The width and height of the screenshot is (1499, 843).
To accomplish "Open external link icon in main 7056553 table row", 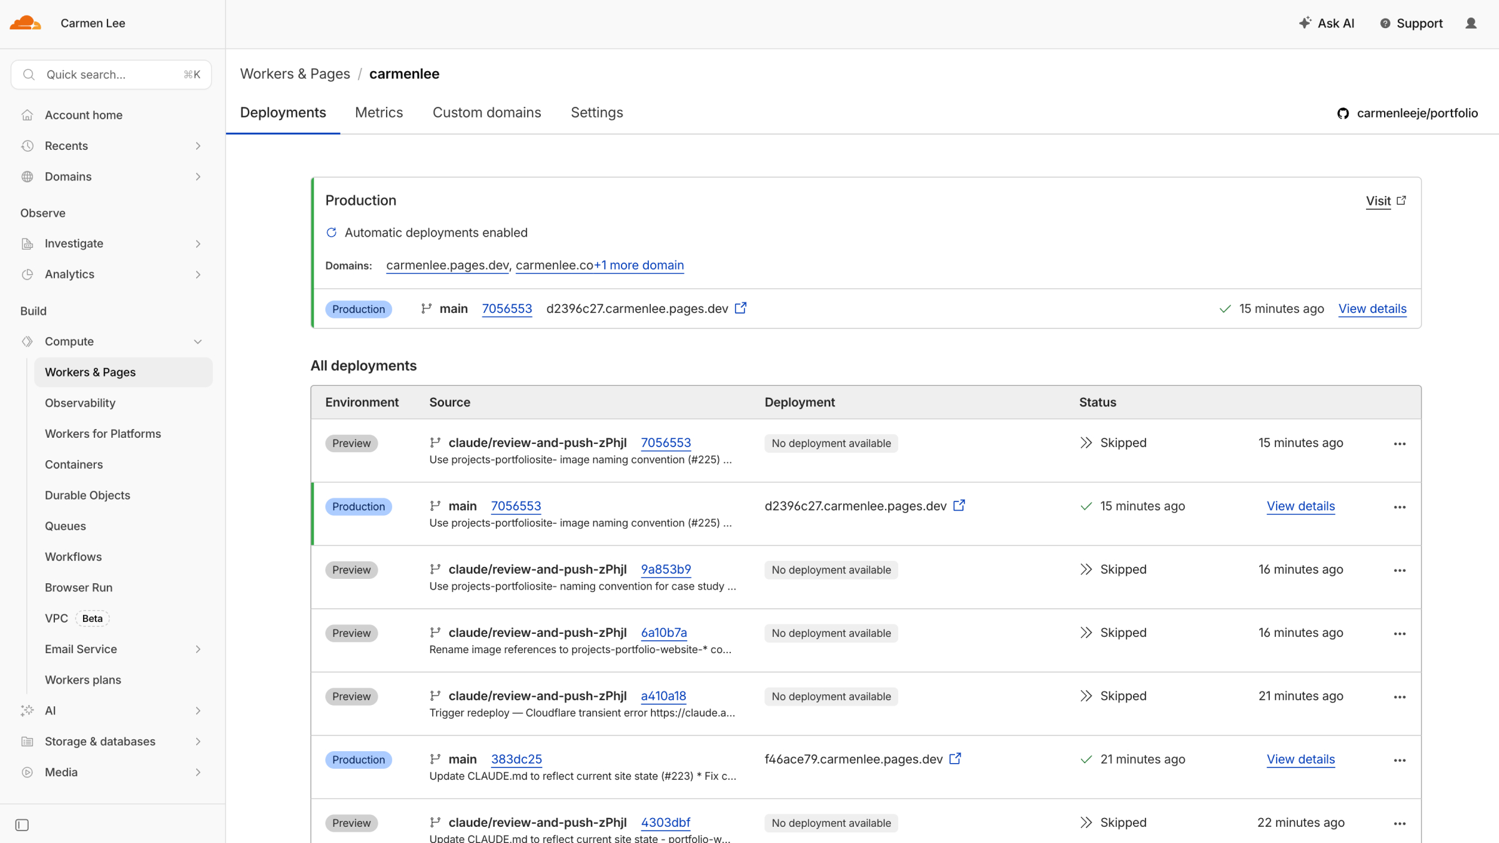I will tap(959, 505).
